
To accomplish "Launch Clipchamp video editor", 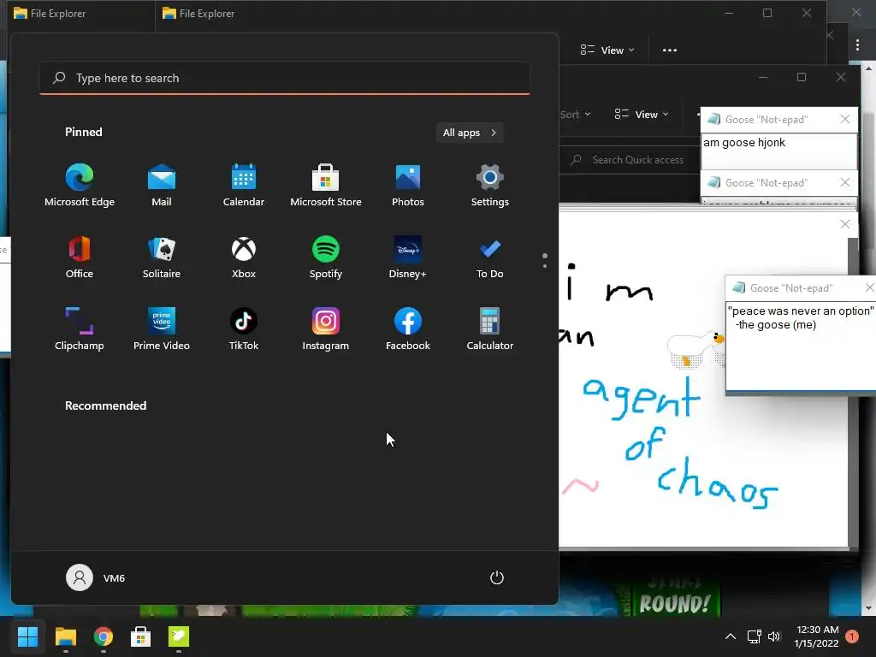I will coord(80,329).
